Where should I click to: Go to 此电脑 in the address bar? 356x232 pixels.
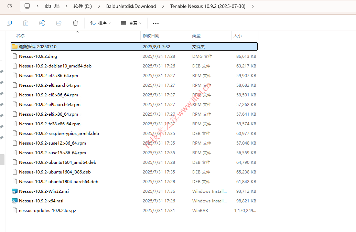[x=52, y=6]
